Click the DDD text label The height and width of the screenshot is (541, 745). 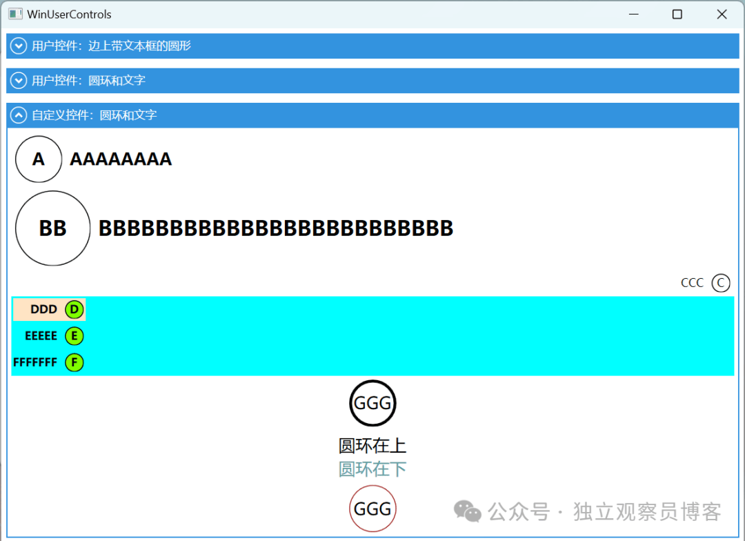pos(43,309)
